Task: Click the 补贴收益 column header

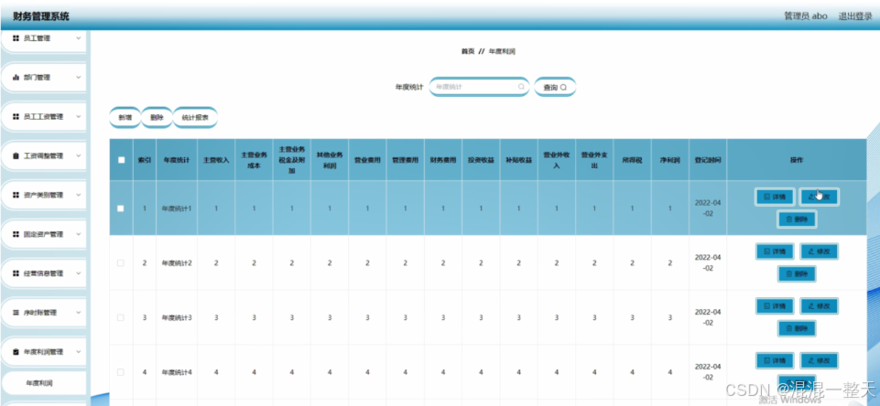Action: (x=518, y=160)
